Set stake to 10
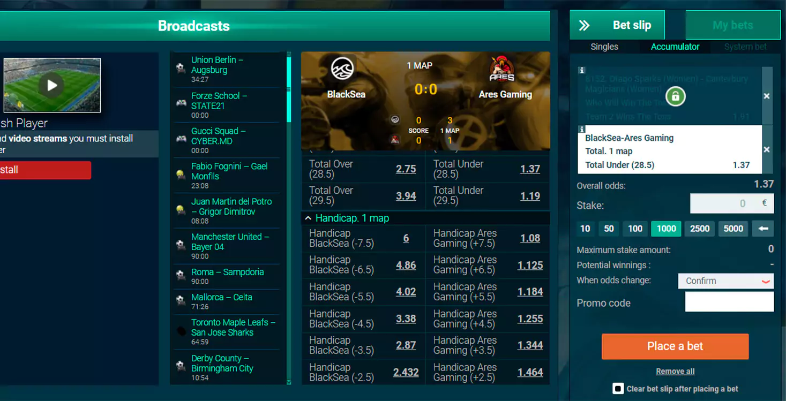This screenshot has width=786, height=401. point(585,229)
